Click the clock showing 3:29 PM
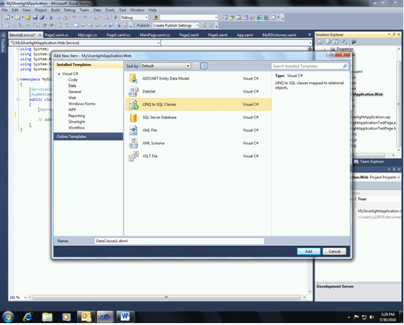404x325 pixels. pos(388,315)
